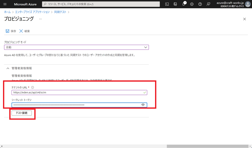252x148 pixels.
Task: Collapse the 管理者資格情報 section
Action: point(8,68)
